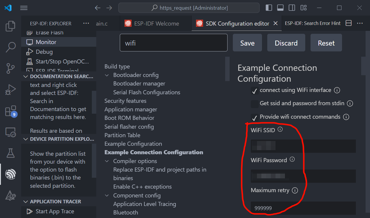Open the hamburger application menu
The width and height of the screenshot is (370, 218).
24,8
